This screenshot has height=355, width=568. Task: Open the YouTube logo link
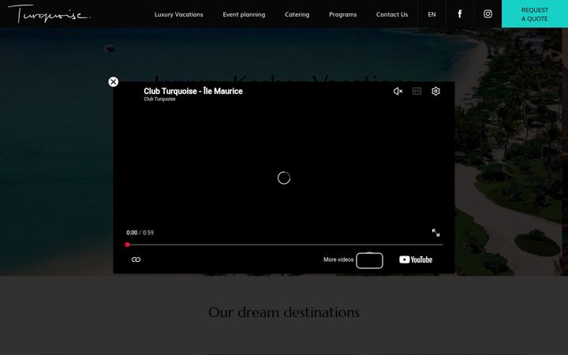416,260
